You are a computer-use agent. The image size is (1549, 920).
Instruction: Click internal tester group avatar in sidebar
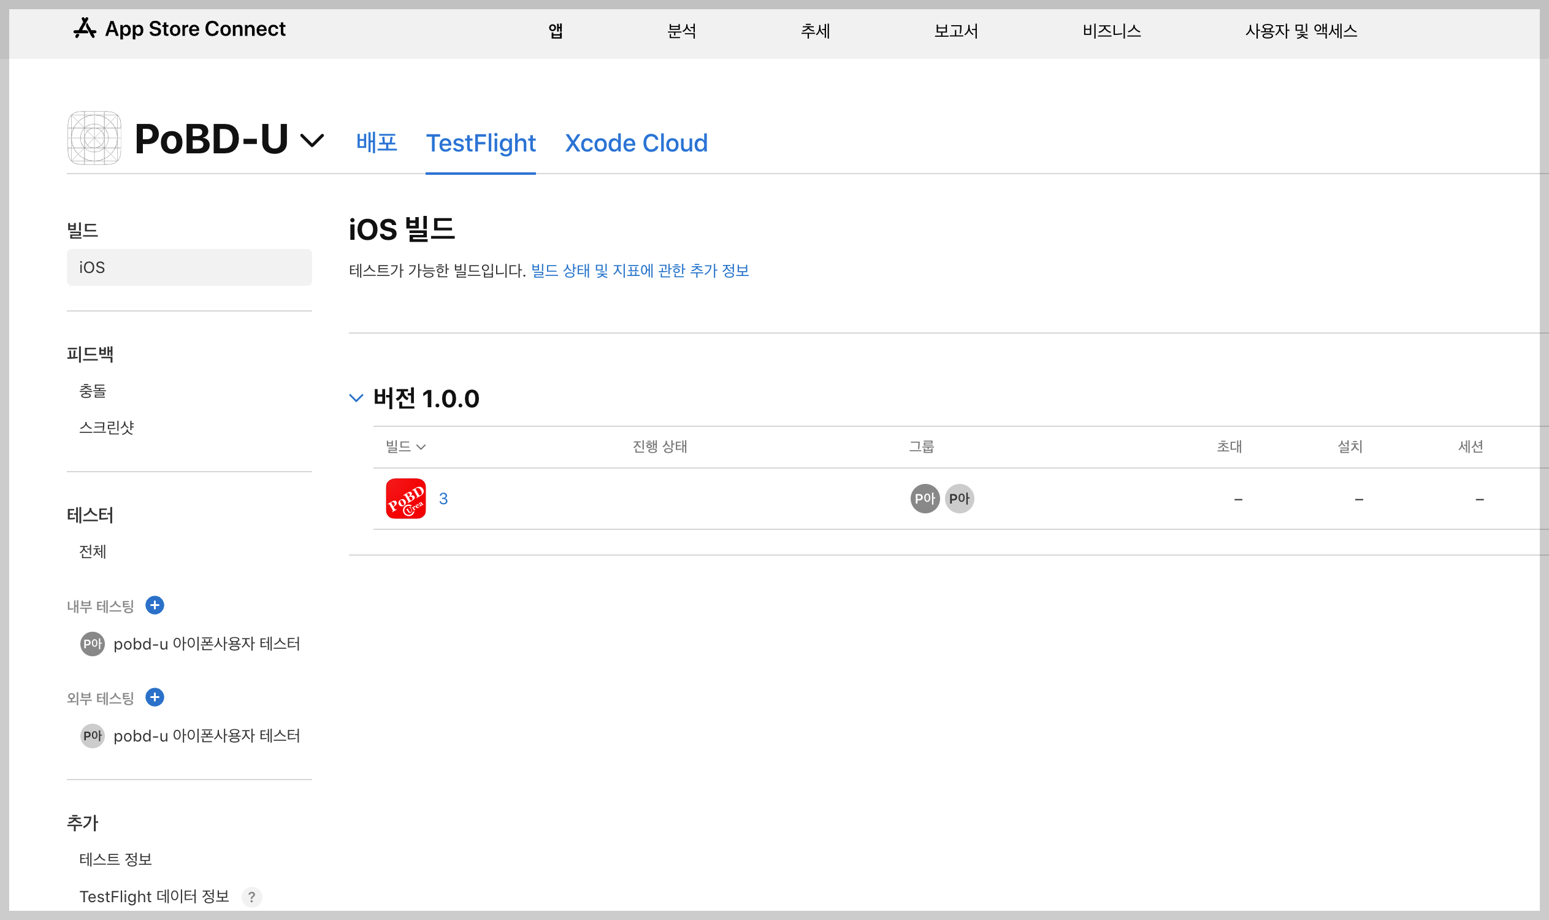93,644
